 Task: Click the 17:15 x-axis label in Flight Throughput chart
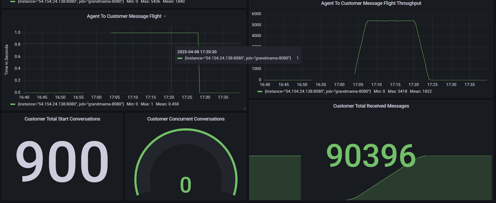click(395, 85)
